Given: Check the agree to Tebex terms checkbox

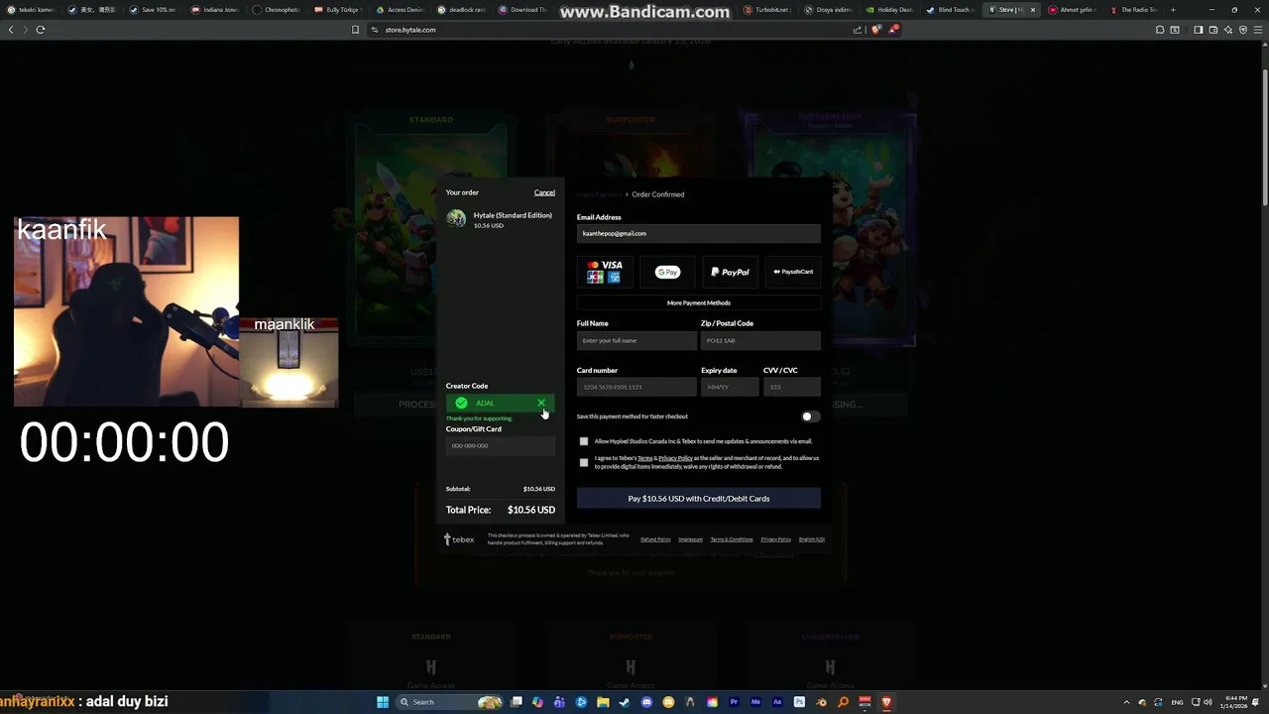Looking at the screenshot, I should pos(584,462).
